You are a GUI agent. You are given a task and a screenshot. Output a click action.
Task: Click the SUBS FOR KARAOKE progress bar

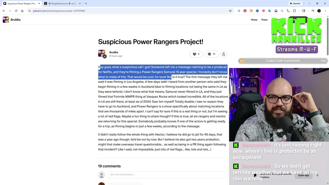[x=283, y=61]
